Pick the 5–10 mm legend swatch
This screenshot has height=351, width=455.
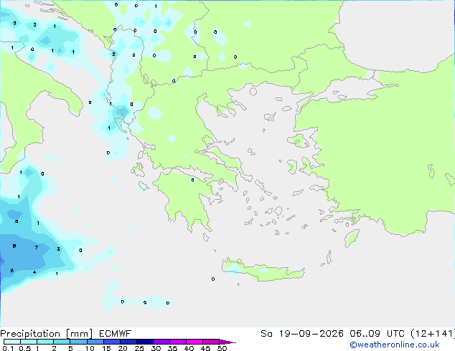tap(78, 342)
